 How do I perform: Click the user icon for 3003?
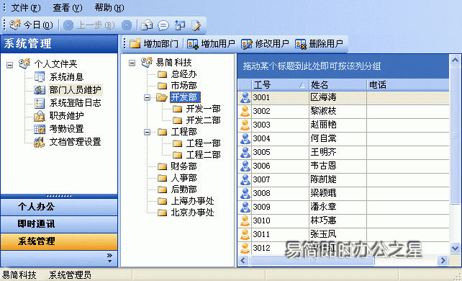245,125
